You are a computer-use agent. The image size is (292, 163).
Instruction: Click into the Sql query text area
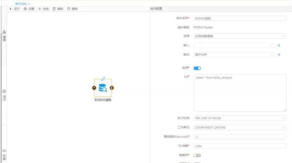(x=240, y=93)
